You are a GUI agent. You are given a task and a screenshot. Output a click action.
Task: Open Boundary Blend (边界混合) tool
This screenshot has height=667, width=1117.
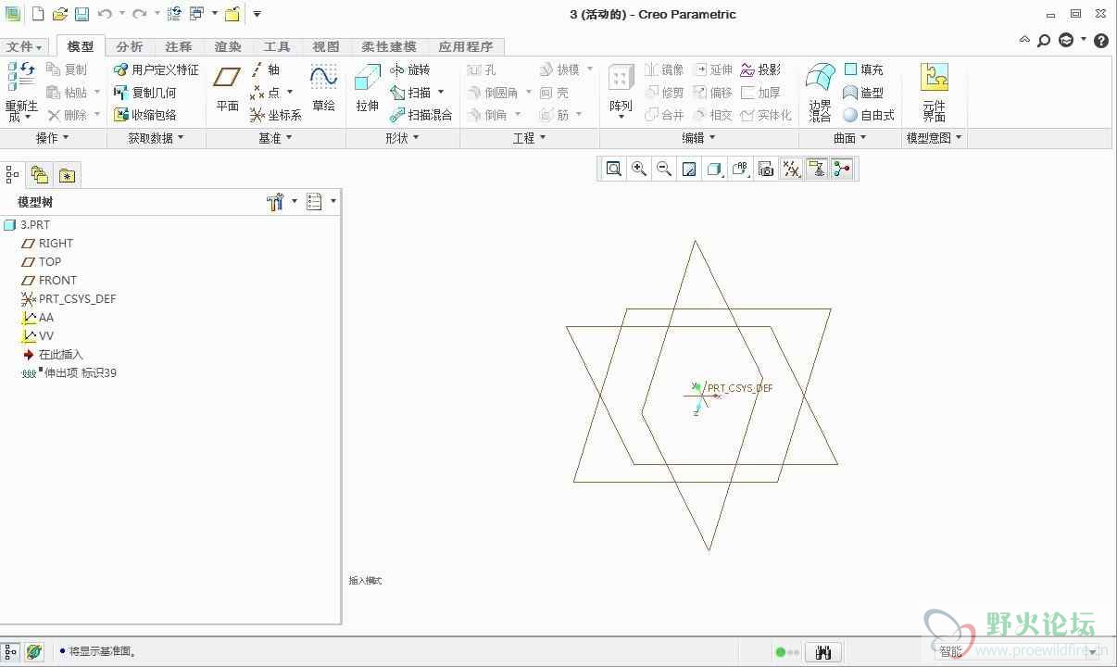[x=821, y=93]
